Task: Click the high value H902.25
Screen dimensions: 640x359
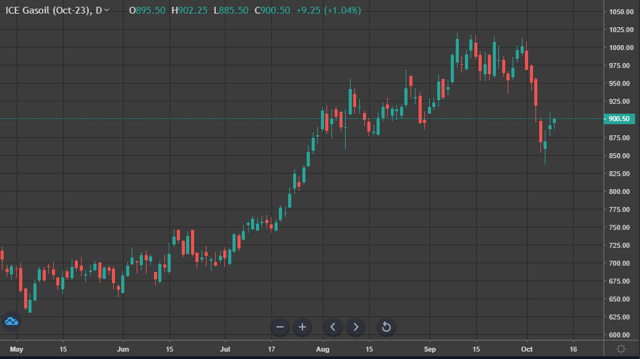Action: coord(189,11)
